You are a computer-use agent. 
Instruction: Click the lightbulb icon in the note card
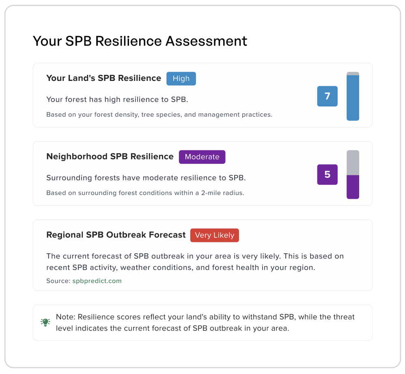pos(45,322)
